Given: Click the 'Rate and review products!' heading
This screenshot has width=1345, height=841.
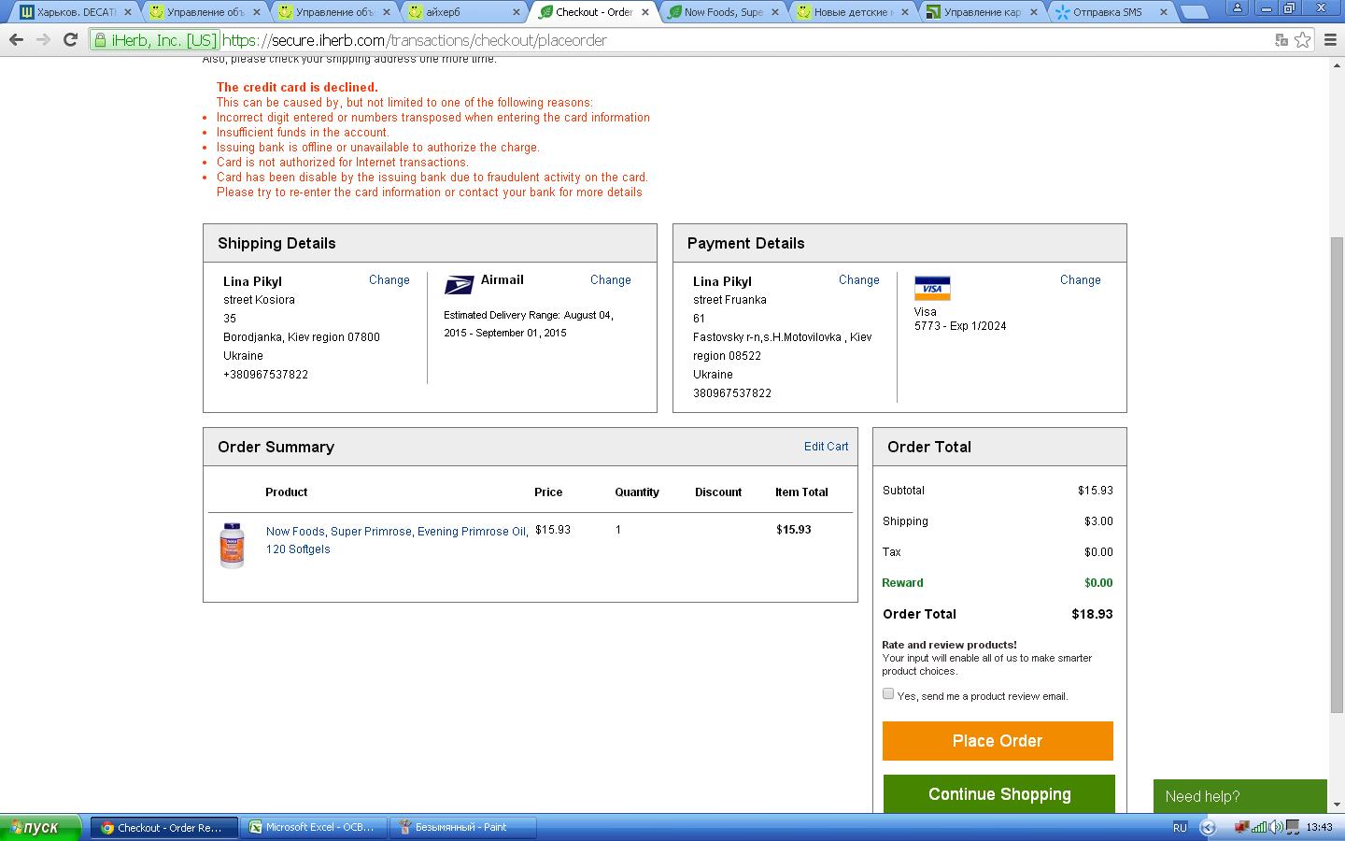Looking at the screenshot, I should [949, 645].
